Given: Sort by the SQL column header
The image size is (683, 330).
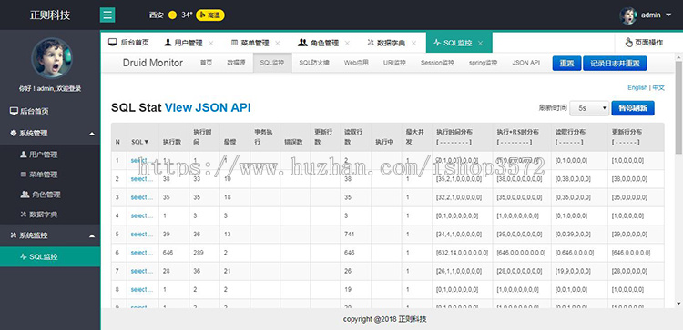Looking at the screenshot, I should coord(140,142).
